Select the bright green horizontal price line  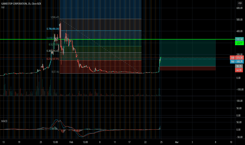coord(118,39)
